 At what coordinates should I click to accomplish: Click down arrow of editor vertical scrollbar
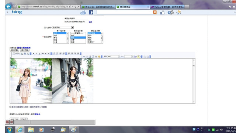pyautogui.click(x=194, y=102)
